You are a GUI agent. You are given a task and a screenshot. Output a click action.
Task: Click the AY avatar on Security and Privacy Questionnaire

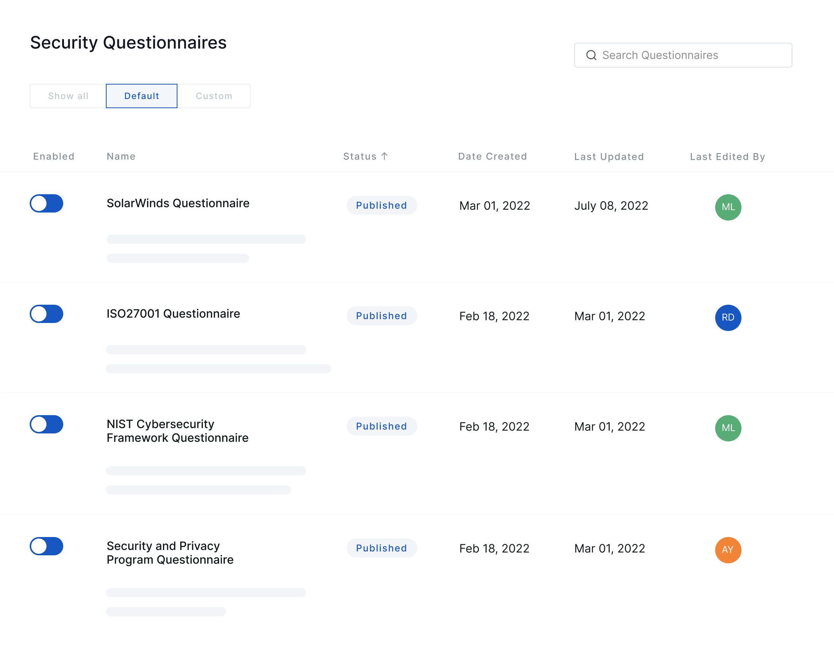(728, 549)
